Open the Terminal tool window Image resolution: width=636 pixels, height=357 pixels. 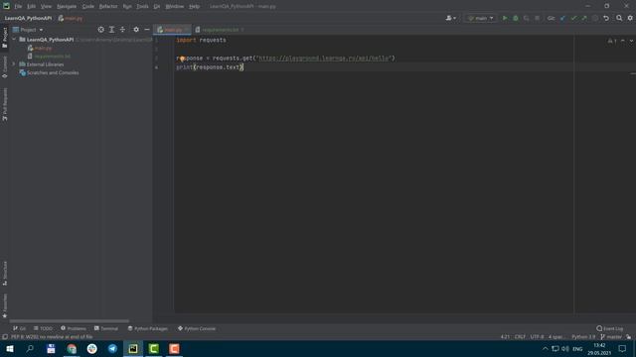pos(106,328)
